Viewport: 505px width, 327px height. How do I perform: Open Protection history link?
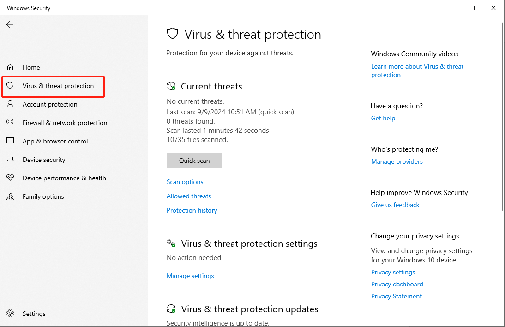coord(192,210)
